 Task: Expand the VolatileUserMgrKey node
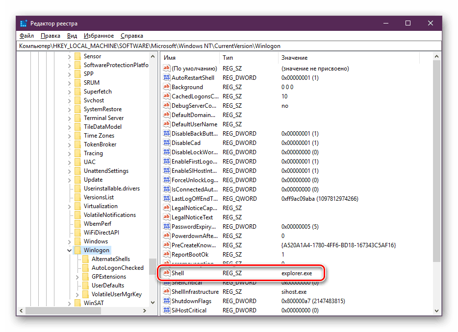pyautogui.click(x=77, y=295)
